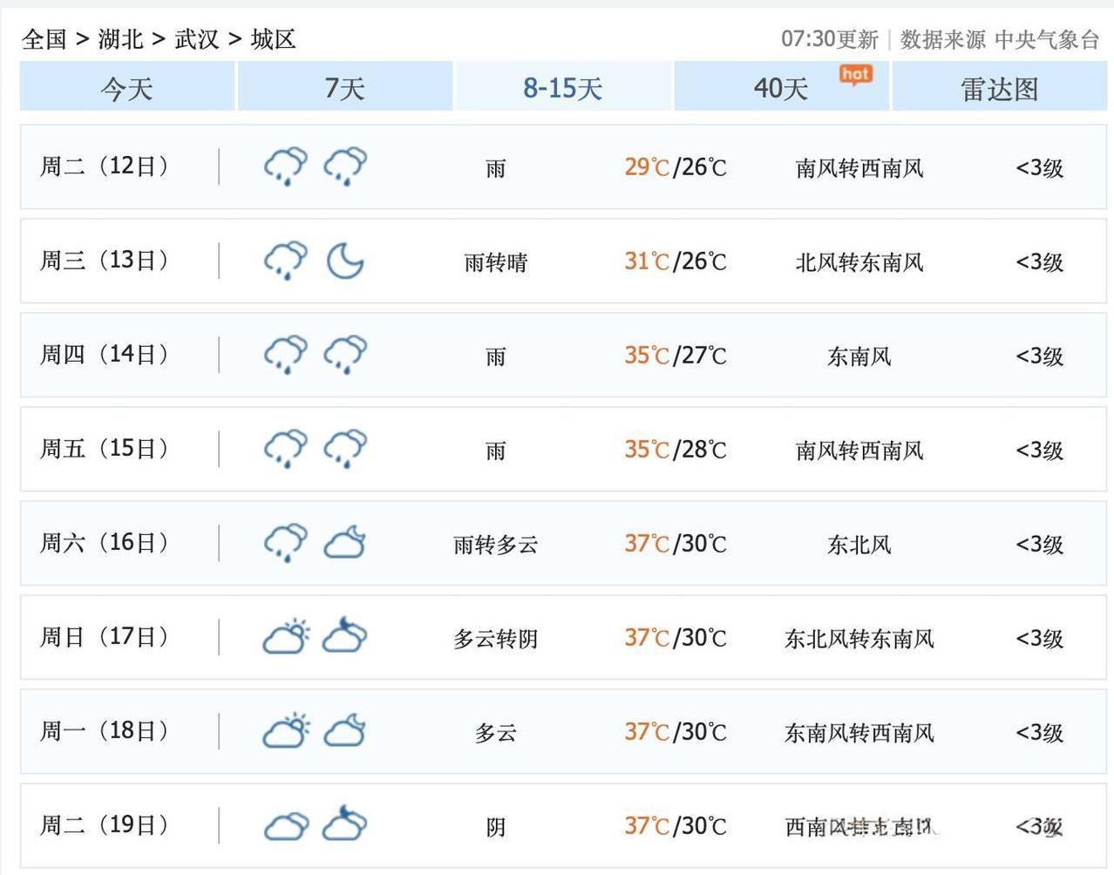Open the 40天 forecast tab
This screenshot has width=1114, height=875.
coord(781,88)
